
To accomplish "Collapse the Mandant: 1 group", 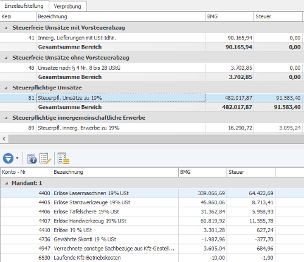I will pos(7,183).
